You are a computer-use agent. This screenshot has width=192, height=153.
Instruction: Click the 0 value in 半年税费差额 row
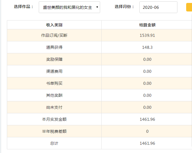click(x=147, y=131)
